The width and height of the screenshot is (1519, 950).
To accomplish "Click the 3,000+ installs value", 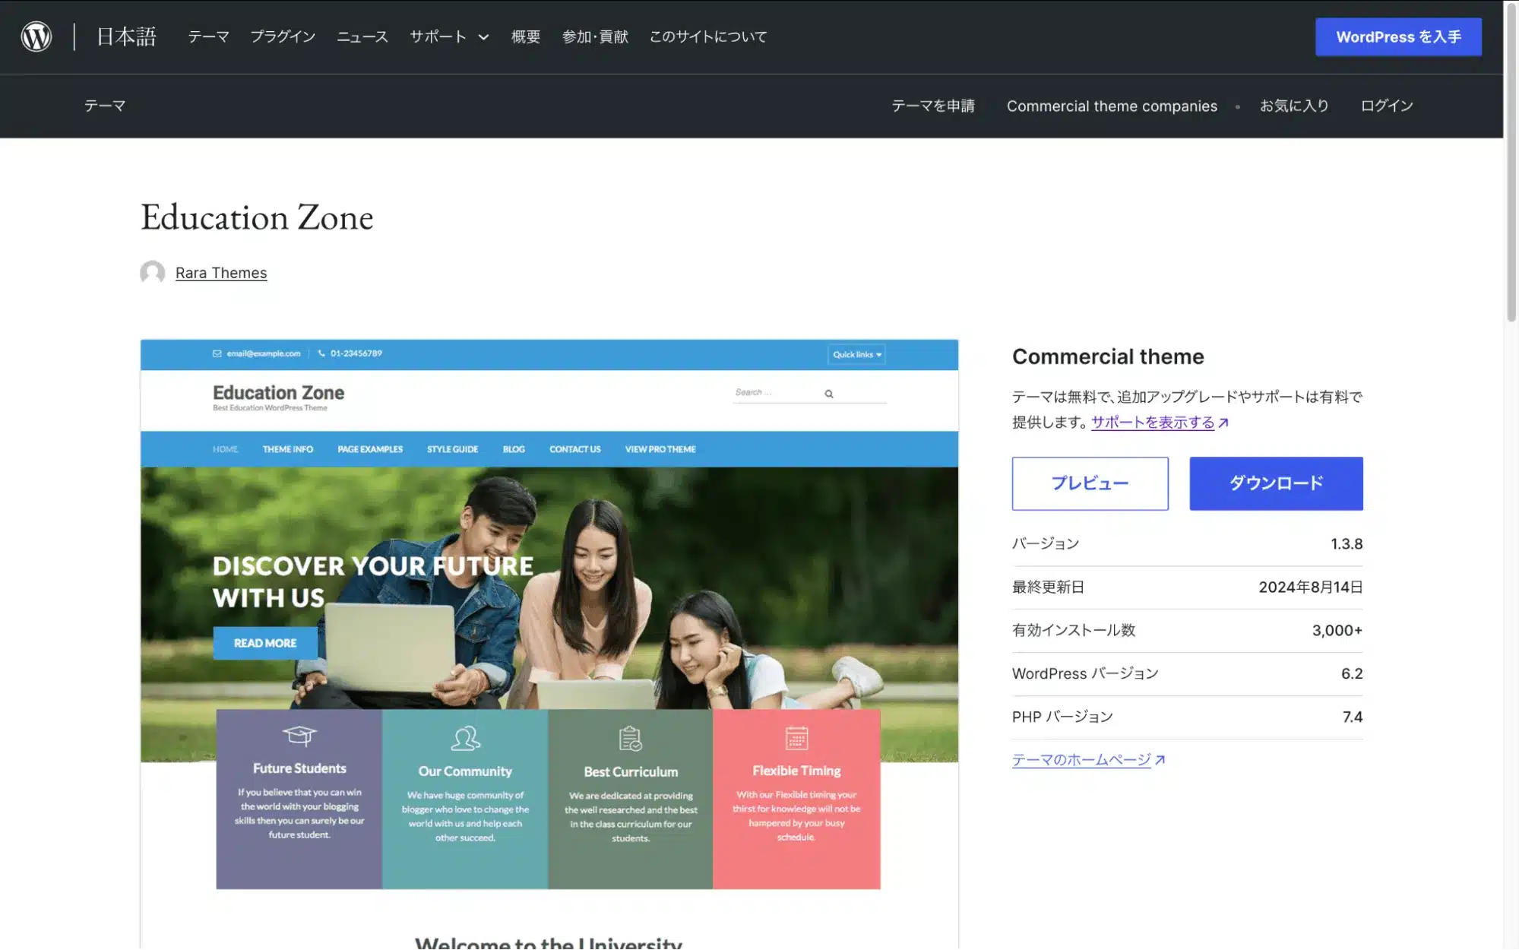I will click(1337, 630).
